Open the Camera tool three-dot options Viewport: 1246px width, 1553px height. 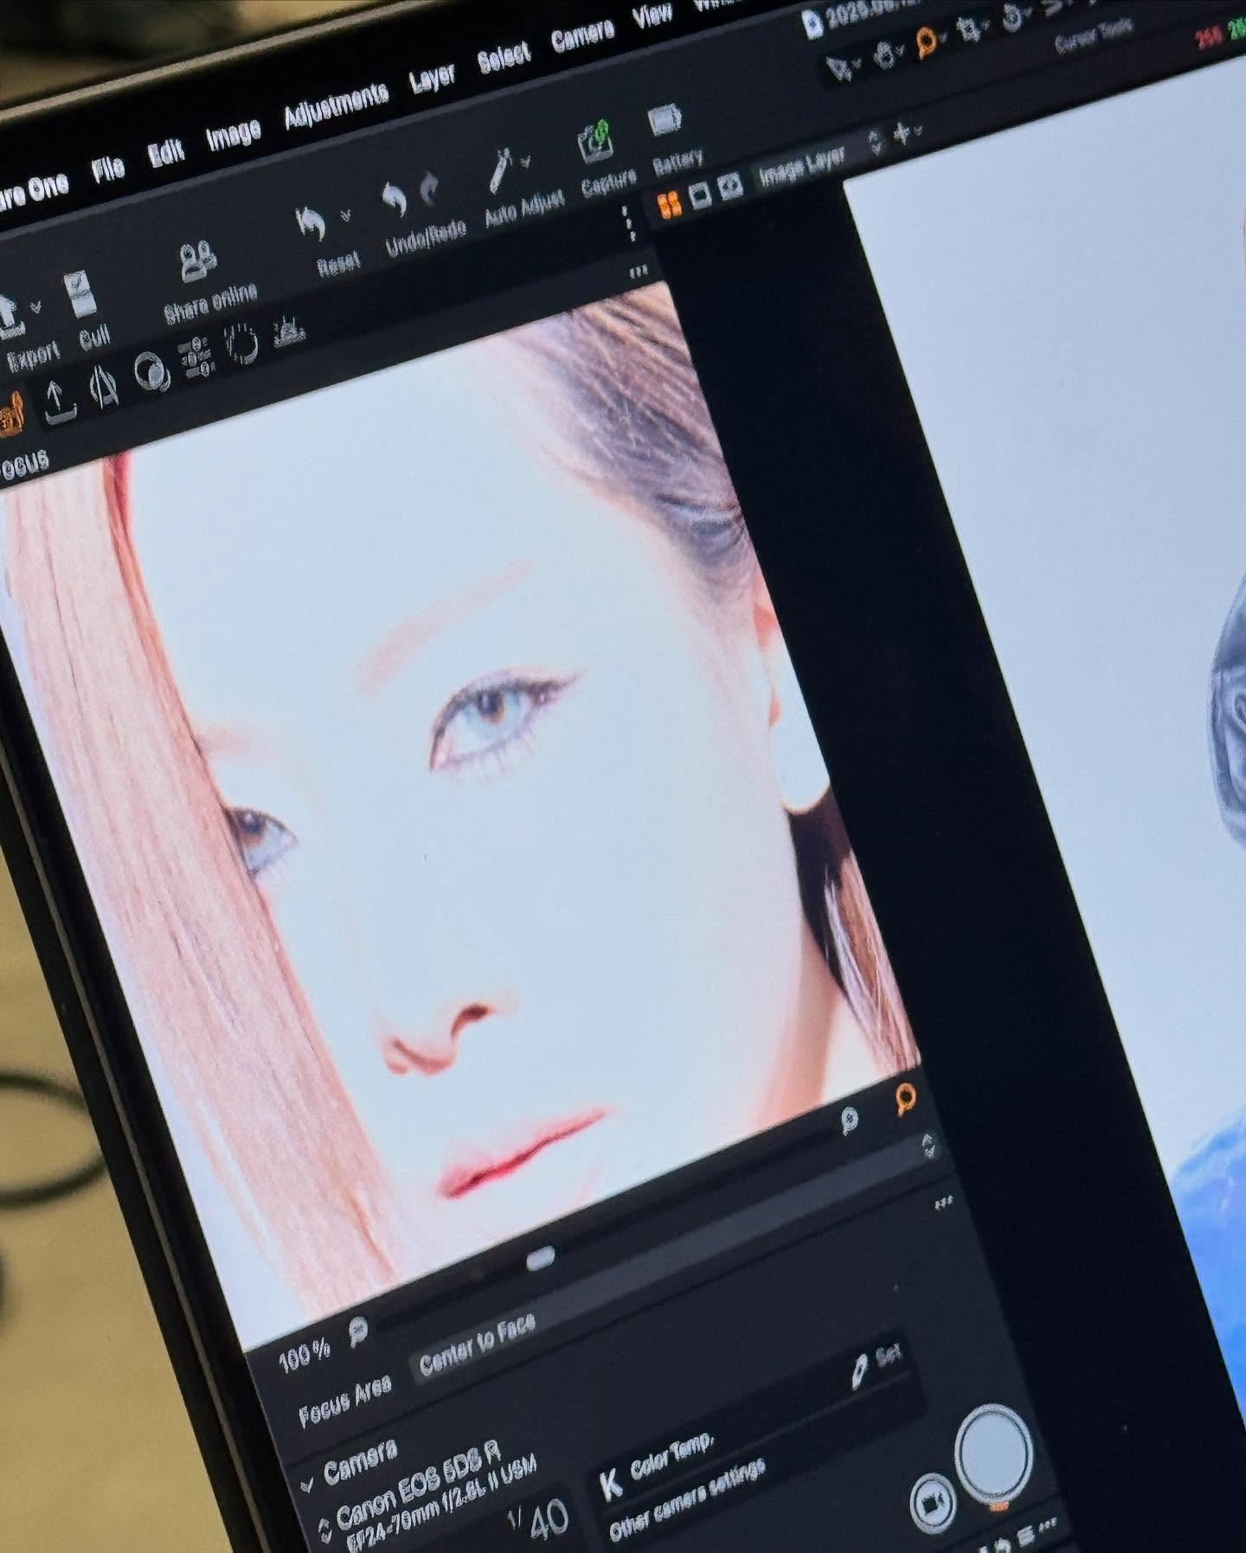pos(943,1203)
